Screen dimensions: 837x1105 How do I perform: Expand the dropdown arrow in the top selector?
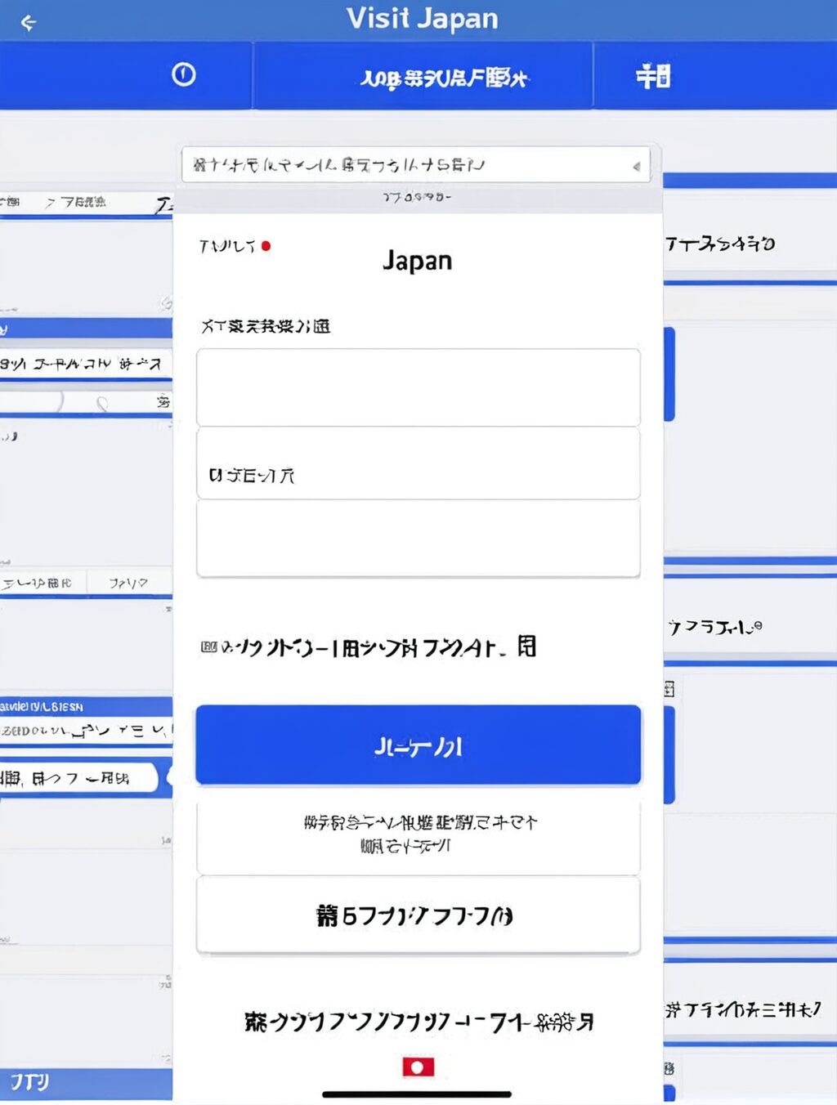tap(636, 166)
